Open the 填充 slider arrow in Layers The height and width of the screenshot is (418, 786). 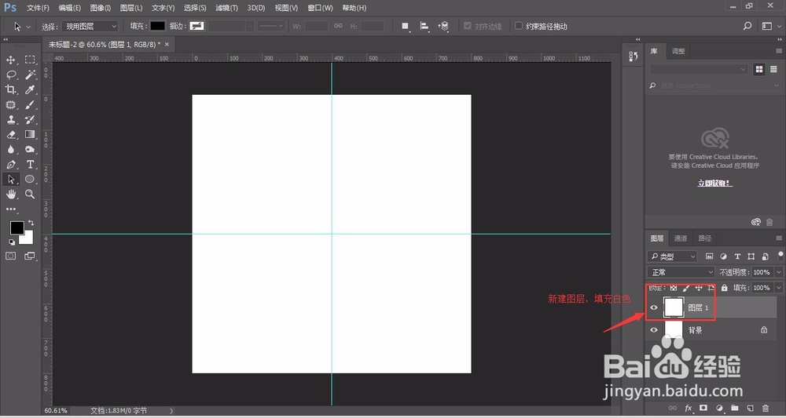coord(778,288)
